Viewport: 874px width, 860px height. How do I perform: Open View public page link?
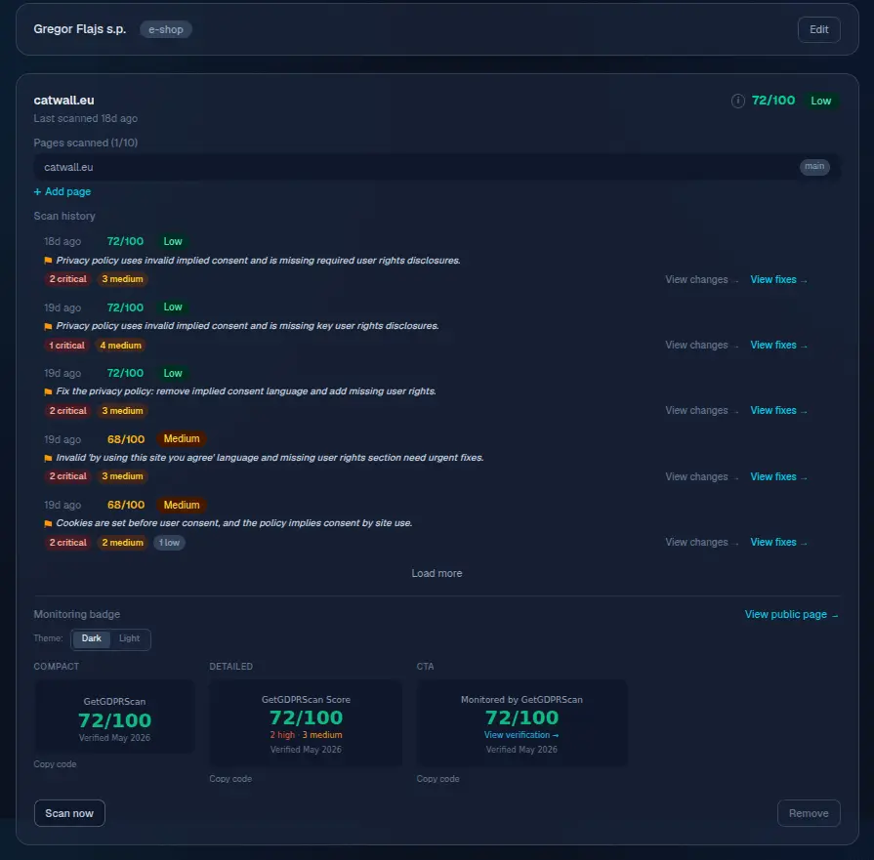pos(792,614)
